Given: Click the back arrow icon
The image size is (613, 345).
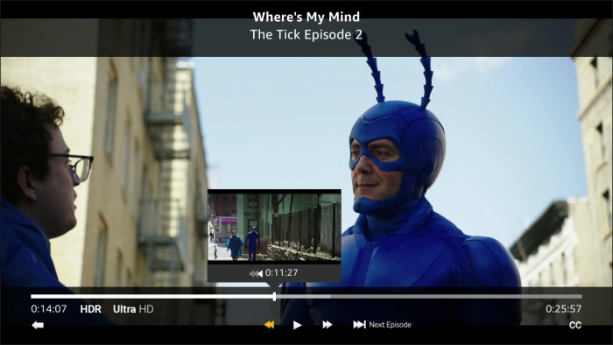Looking at the screenshot, I should [x=38, y=325].
